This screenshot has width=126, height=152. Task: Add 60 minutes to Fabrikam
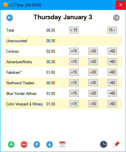pyautogui.click(x=112, y=72)
